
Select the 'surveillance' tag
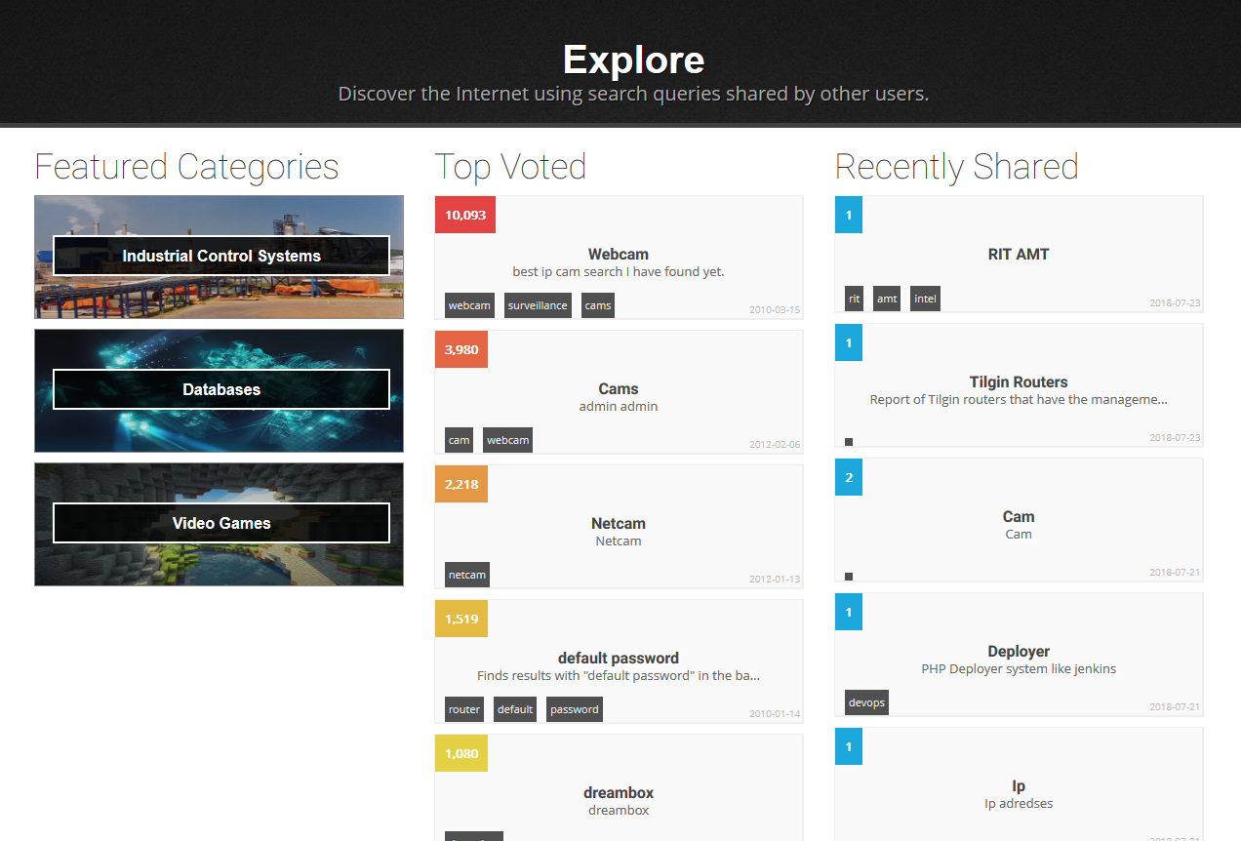coord(538,305)
